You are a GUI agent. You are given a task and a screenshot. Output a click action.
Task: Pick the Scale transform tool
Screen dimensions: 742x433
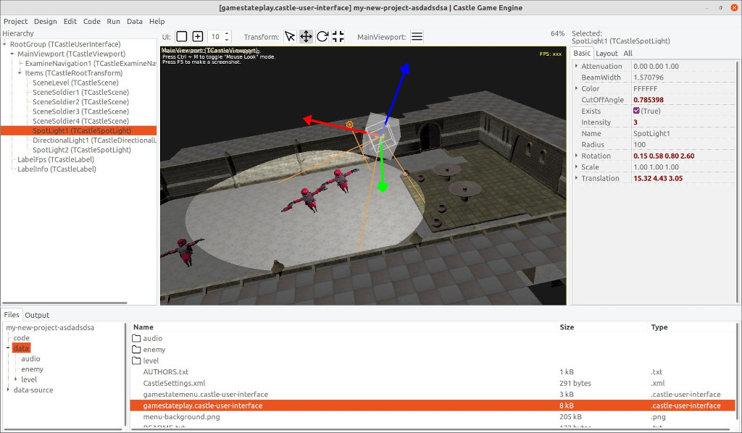point(338,36)
